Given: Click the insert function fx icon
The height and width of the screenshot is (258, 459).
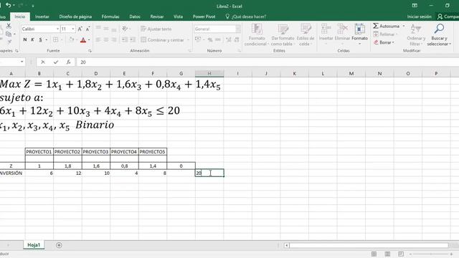Looking at the screenshot, I should (68, 62).
